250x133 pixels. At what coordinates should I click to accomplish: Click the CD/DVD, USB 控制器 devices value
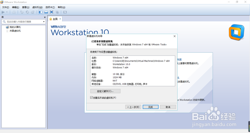[130, 84]
